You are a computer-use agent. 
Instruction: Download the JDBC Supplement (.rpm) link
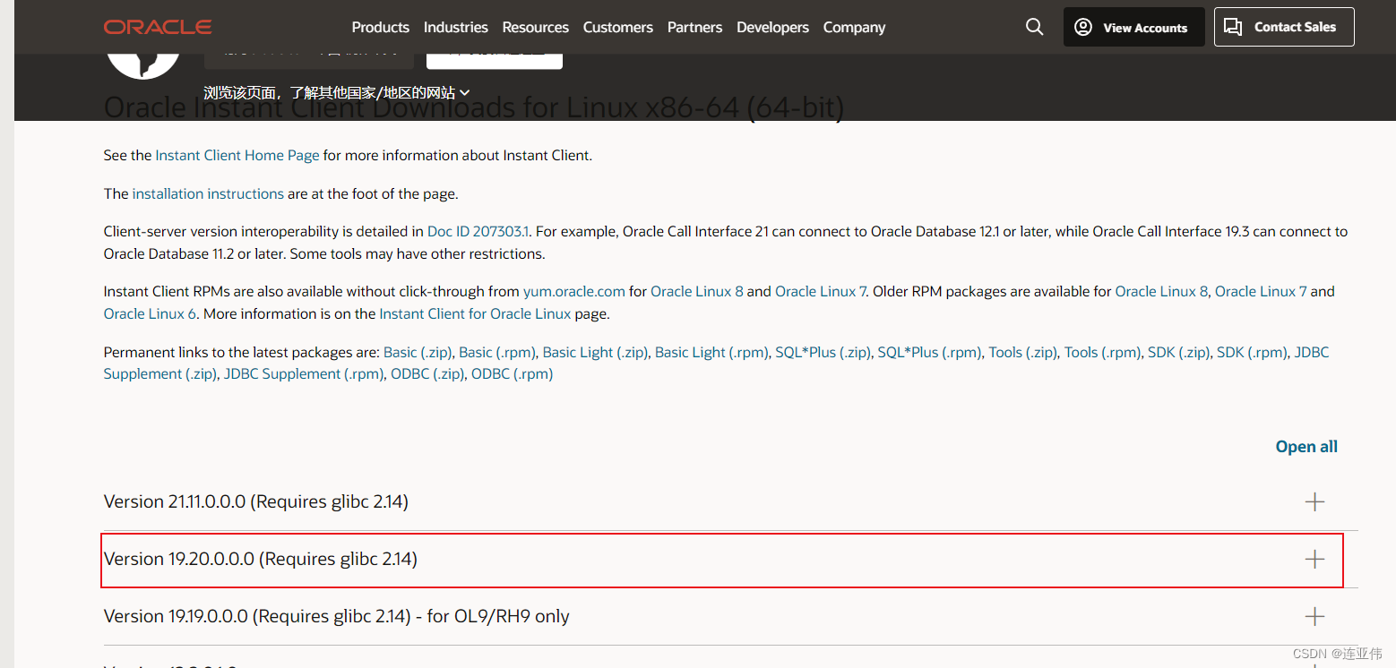pyautogui.click(x=302, y=373)
